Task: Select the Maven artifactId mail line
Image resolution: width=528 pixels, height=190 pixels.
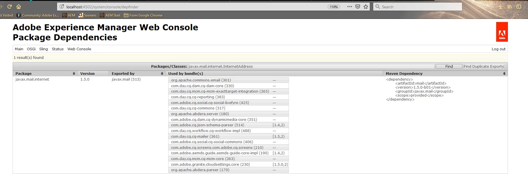Action: pyautogui.click(x=421, y=83)
